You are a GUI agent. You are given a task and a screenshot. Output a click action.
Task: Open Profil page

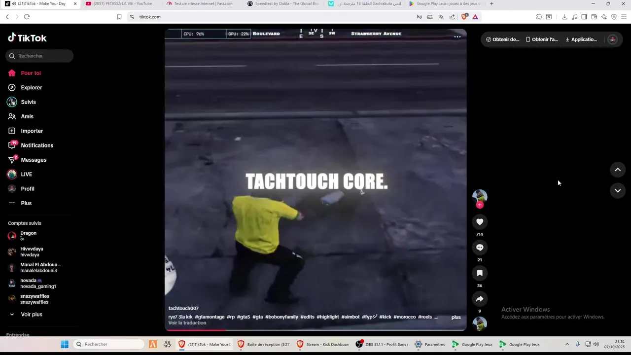(x=28, y=189)
